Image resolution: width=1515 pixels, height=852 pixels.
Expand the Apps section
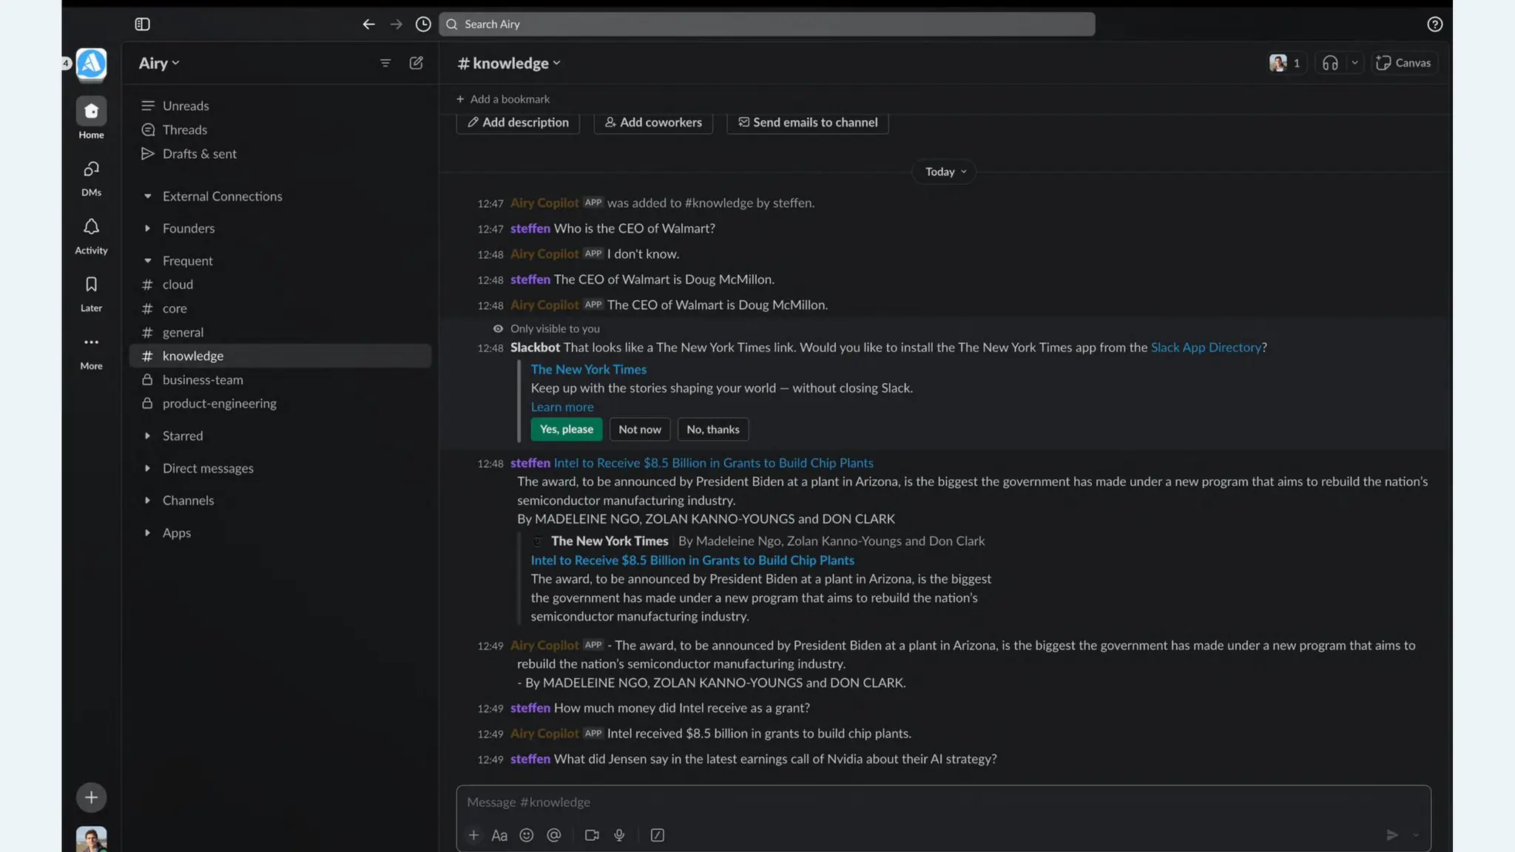click(147, 532)
